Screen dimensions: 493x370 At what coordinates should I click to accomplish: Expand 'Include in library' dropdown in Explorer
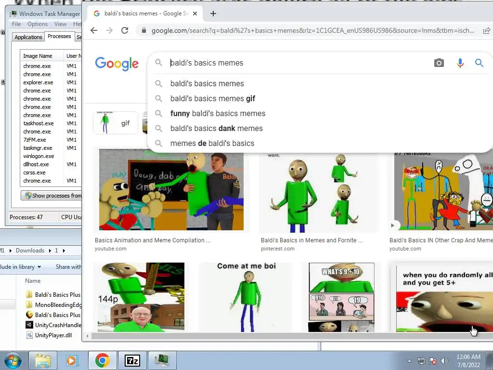[20, 267]
